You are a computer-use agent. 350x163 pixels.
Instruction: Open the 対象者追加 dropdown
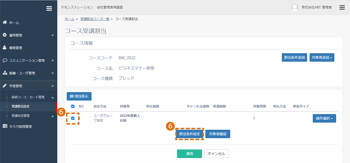tap(322, 58)
